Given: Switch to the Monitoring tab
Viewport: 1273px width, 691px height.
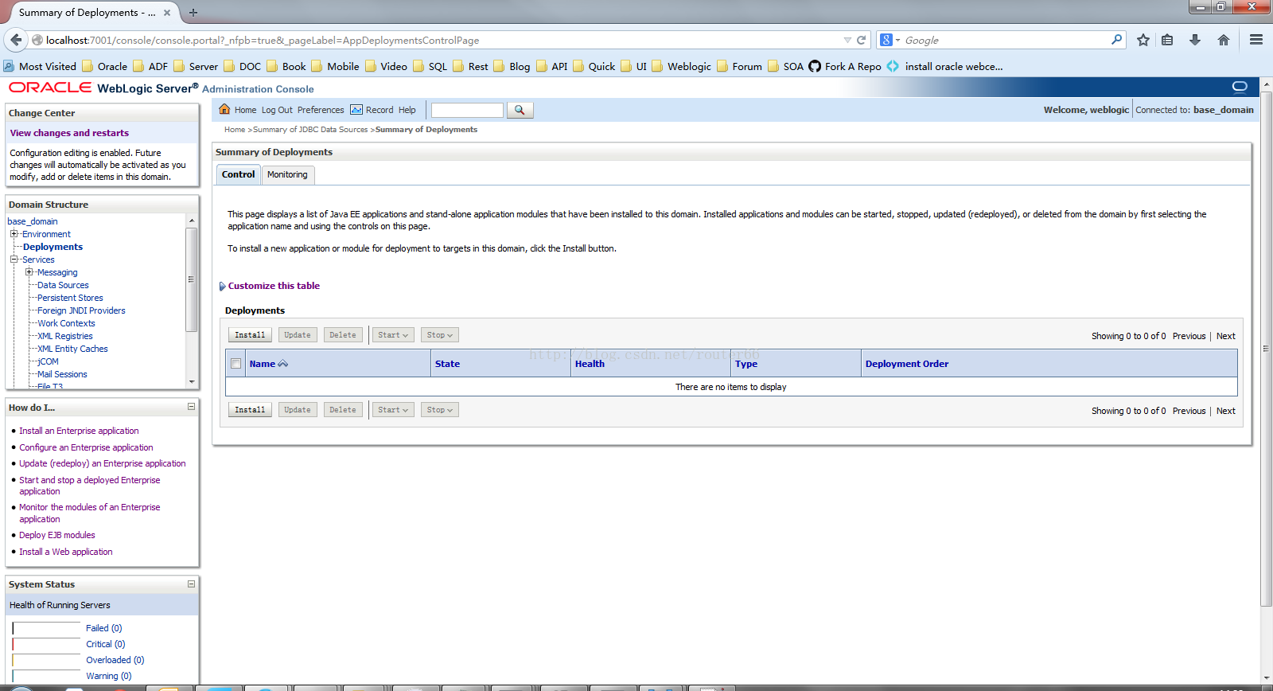Looking at the screenshot, I should [x=287, y=174].
